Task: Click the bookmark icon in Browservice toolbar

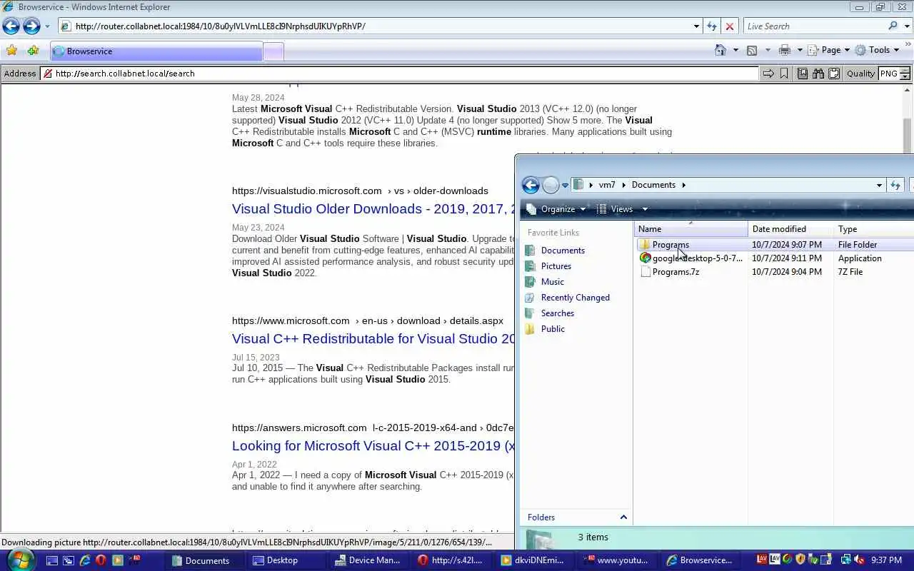Action: pos(784,74)
